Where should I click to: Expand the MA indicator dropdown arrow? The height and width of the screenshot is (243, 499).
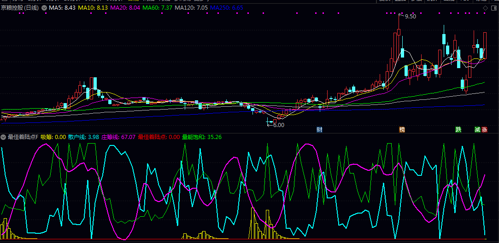(x=44, y=8)
